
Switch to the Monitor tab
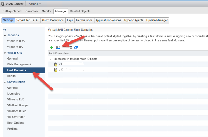47,11
